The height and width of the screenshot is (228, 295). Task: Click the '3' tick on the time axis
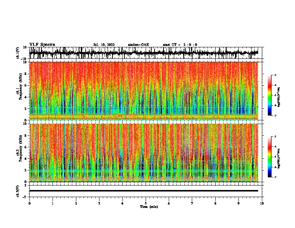(99, 203)
